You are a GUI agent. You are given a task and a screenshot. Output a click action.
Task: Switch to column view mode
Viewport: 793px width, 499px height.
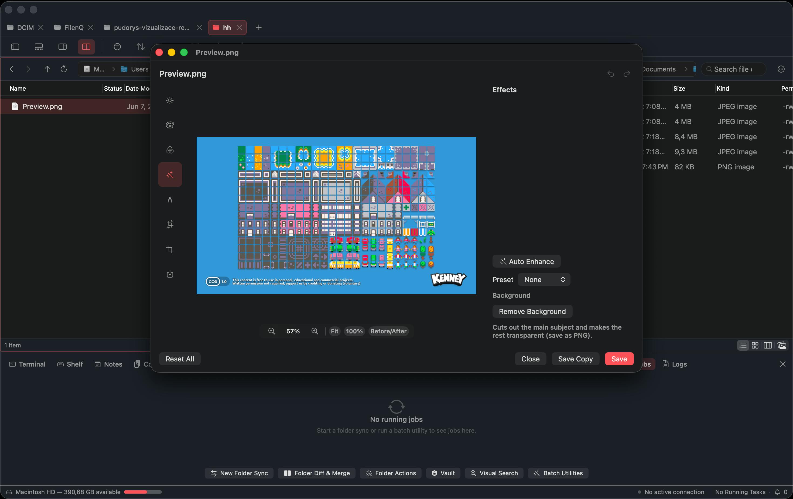click(768, 345)
